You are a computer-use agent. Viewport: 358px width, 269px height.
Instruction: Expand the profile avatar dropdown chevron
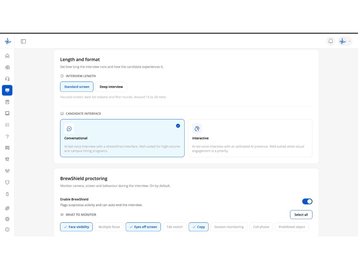point(349,41)
